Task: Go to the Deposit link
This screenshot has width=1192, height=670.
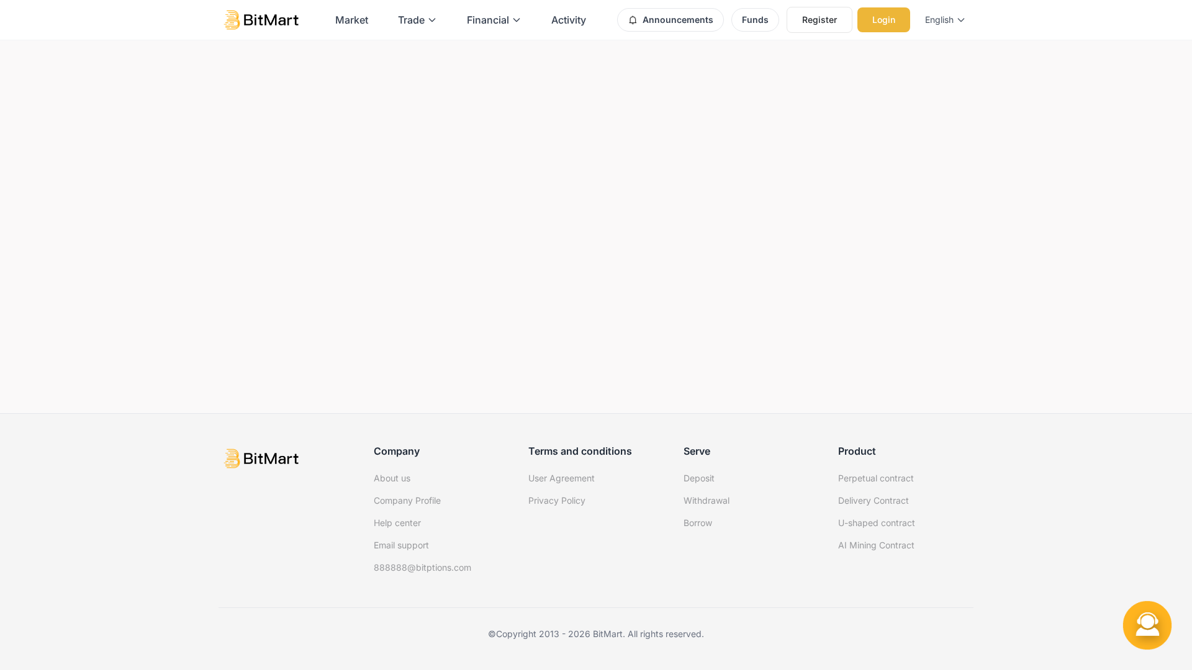Action: tap(699, 478)
